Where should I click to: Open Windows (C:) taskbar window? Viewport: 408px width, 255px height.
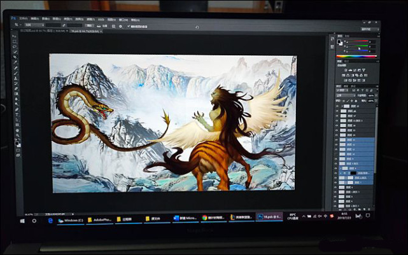coord(71,221)
